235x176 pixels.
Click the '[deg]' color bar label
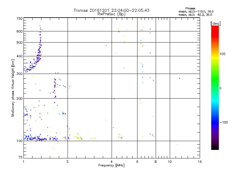coord(216,23)
